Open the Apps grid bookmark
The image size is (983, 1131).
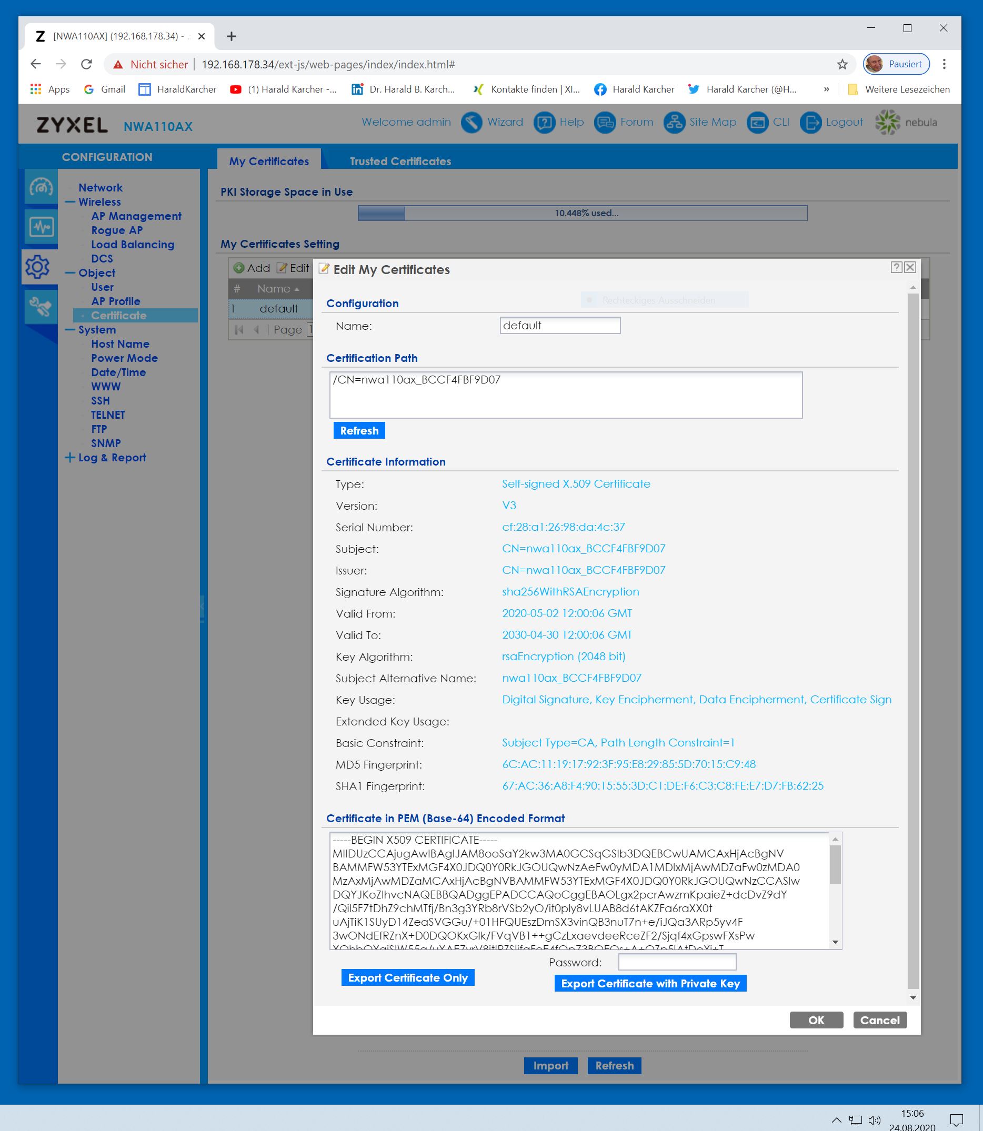(x=50, y=89)
